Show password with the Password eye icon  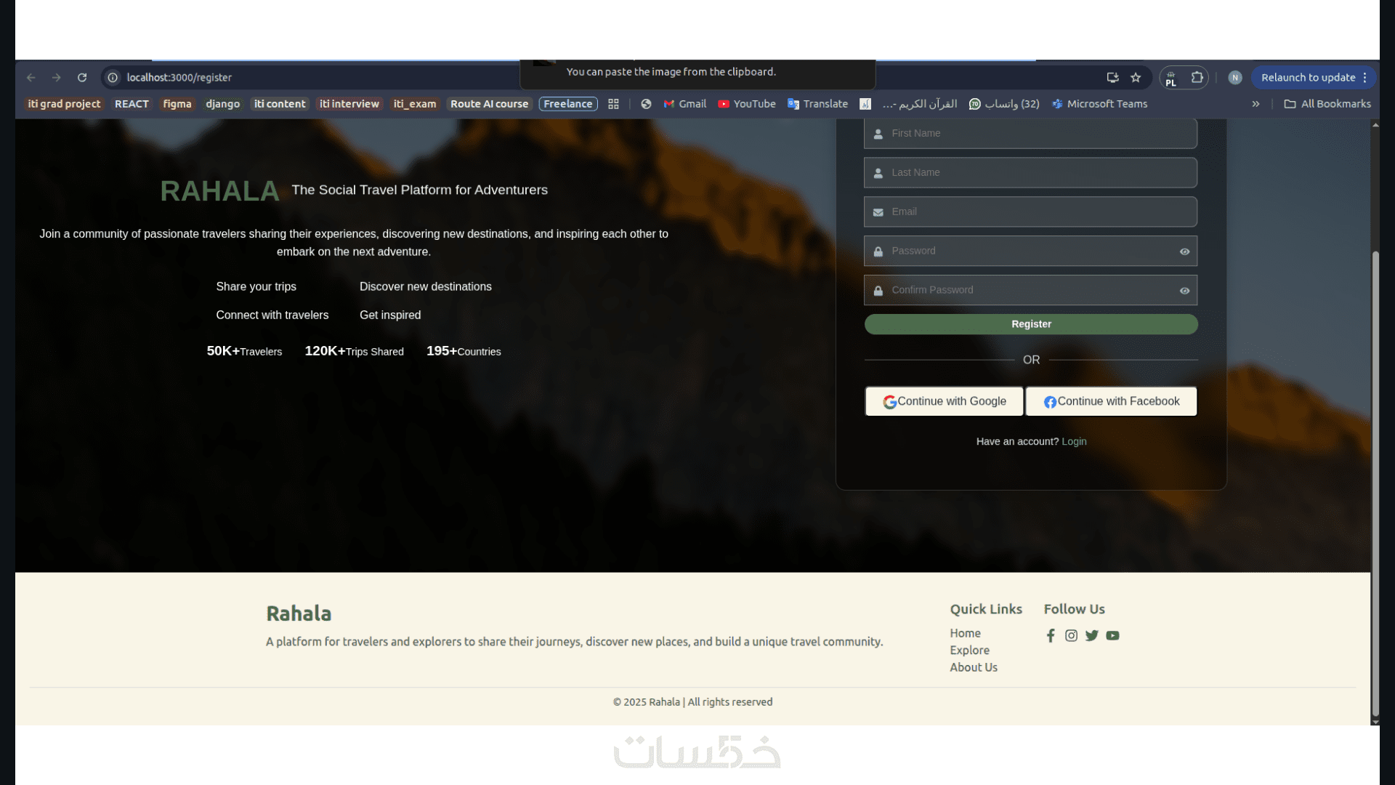[1184, 251]
